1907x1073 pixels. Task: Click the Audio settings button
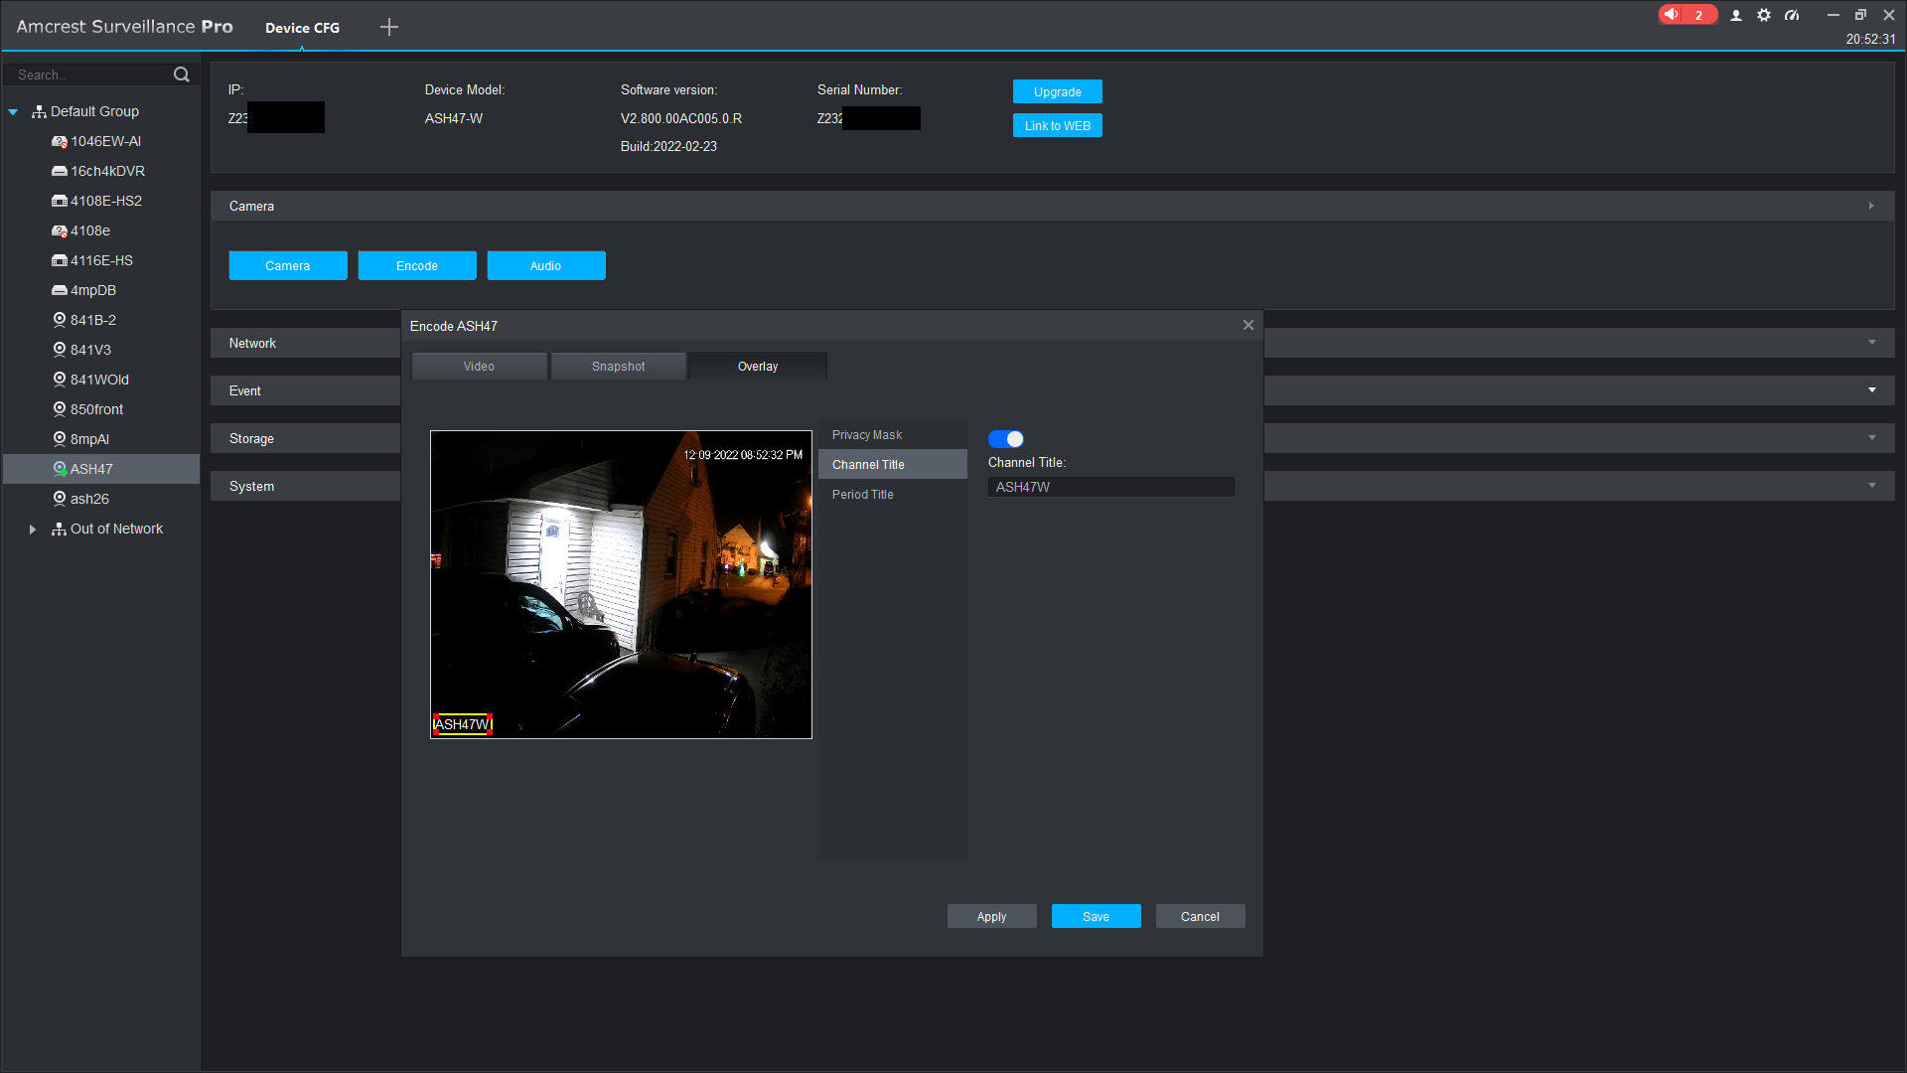546,265
